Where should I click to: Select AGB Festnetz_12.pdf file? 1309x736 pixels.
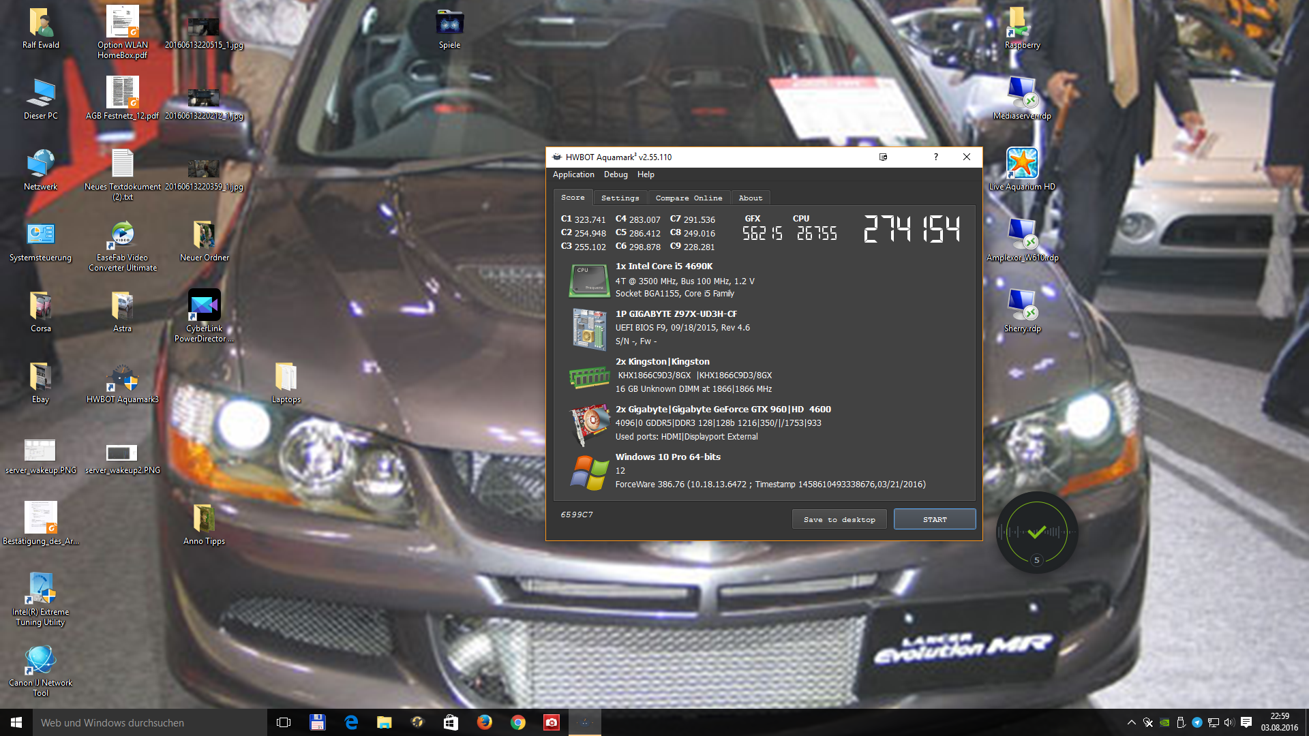(x=123, y=97)
